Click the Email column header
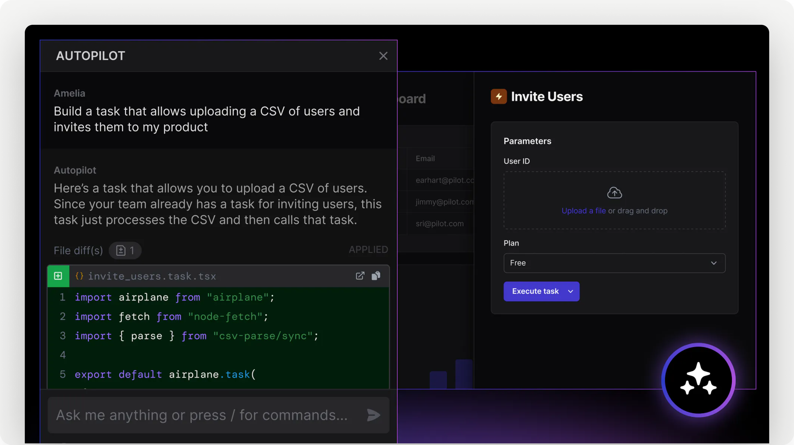The height and width of the screenshot is (445, 794). click(x=425, y=158)
